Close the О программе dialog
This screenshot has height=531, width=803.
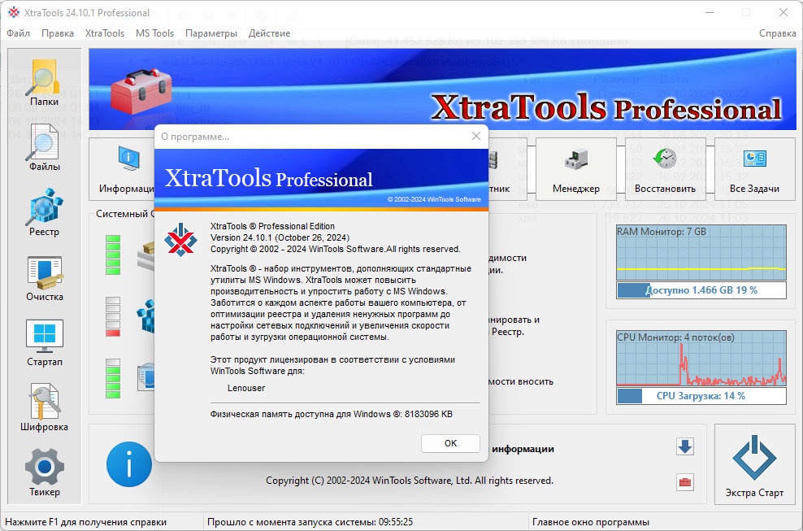[476, 136]
